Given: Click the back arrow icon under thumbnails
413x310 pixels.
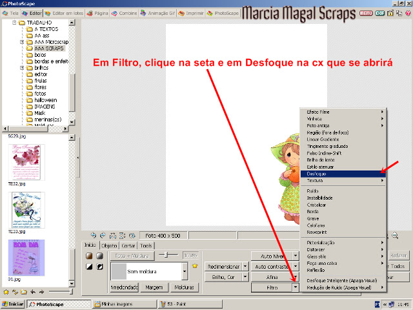Looking at the screenshot, I should coord(33,292).
